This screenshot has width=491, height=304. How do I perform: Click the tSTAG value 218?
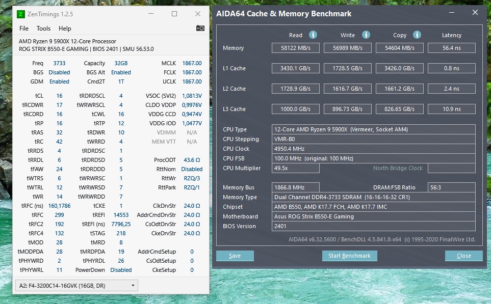[121, 233]
